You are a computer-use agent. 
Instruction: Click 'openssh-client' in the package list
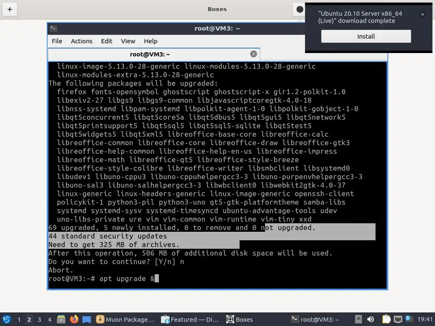coord(324,194)
